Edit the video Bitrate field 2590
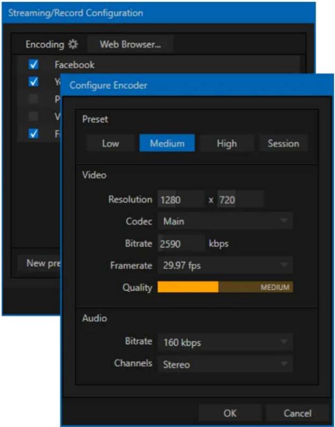This screenshot has width=335, height=427. click(x=181, y=243)
